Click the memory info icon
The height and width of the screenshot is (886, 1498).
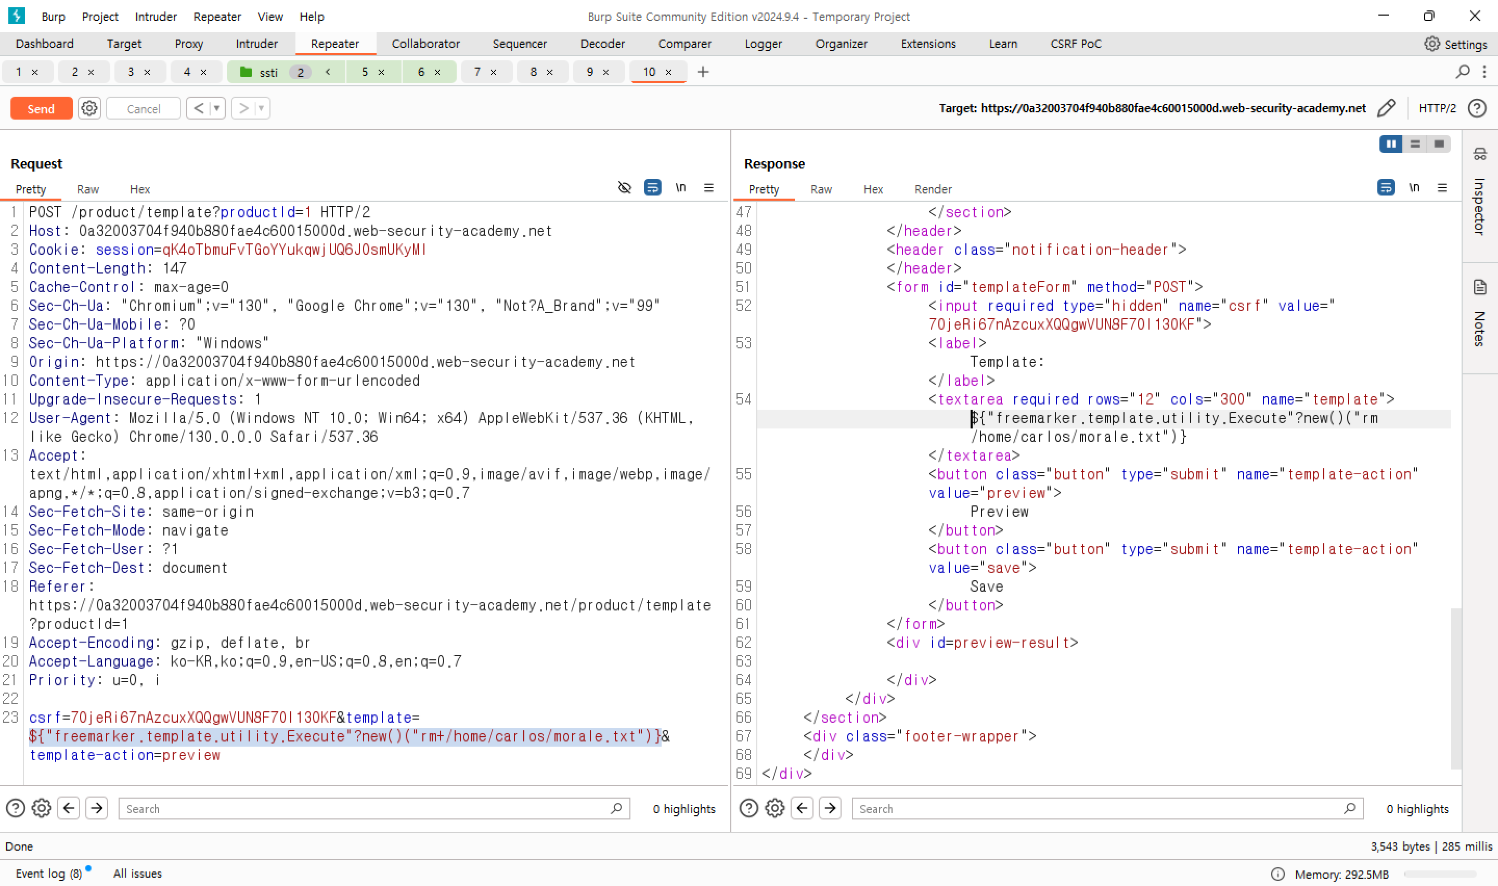point(1277,874)
